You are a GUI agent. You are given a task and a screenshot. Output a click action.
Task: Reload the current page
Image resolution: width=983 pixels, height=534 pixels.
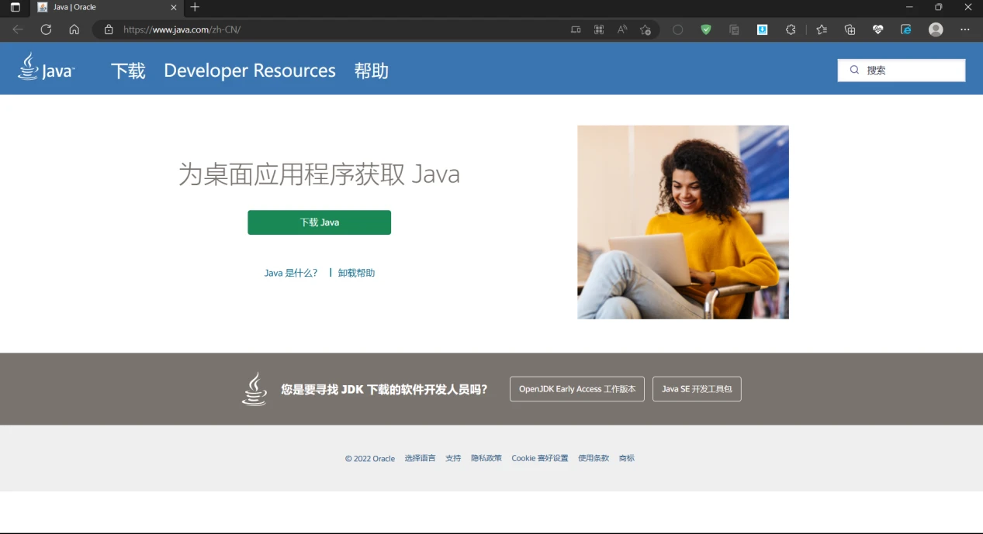click(46, 29)
